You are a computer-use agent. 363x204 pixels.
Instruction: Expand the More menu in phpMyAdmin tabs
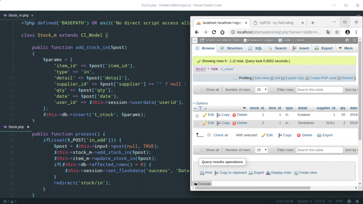345,48
